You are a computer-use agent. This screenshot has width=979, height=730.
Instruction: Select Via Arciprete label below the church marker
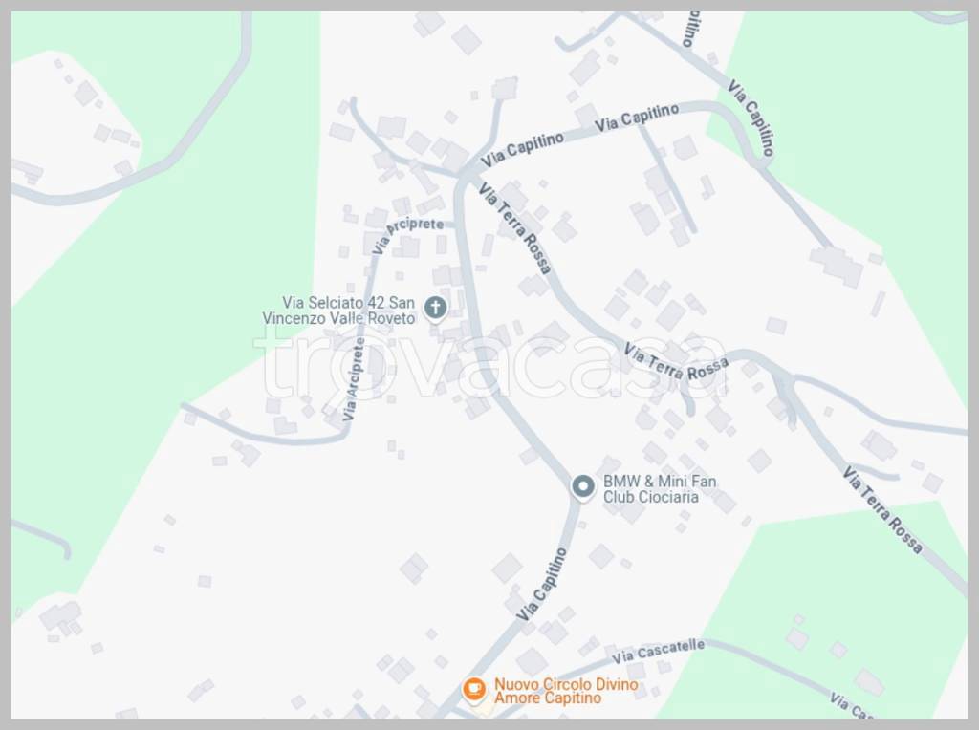point(354,378)
